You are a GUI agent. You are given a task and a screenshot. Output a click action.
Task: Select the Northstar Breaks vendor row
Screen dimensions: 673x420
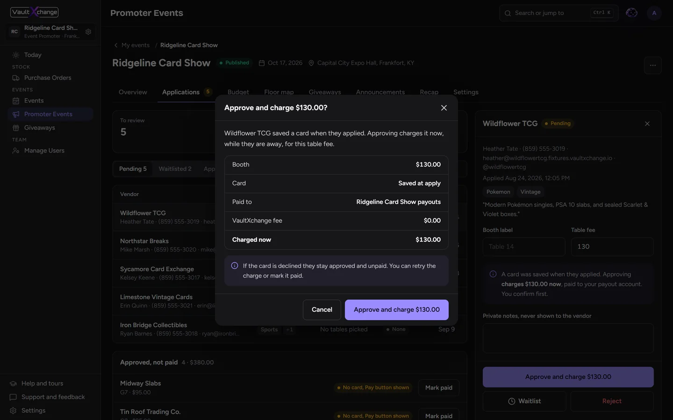(290, 245)
